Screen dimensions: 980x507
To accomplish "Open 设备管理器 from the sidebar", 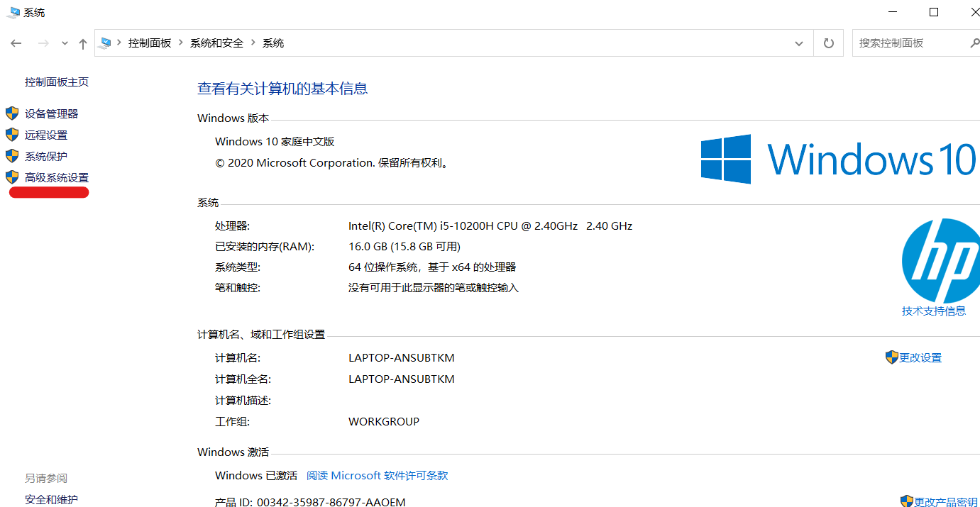I will 51,113.
